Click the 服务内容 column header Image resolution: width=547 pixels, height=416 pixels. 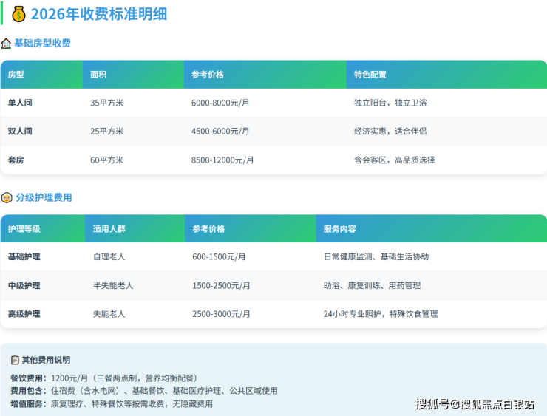[x=339, y=229]
